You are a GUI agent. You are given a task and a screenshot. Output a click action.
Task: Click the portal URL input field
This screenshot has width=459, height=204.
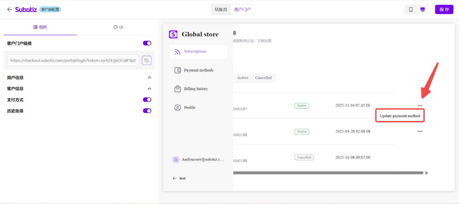pyautogui.click(x=73, y=60)
